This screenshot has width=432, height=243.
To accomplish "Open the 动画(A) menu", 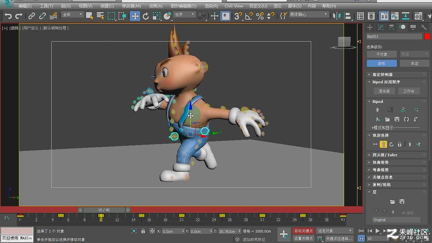I will coord(156,6).
